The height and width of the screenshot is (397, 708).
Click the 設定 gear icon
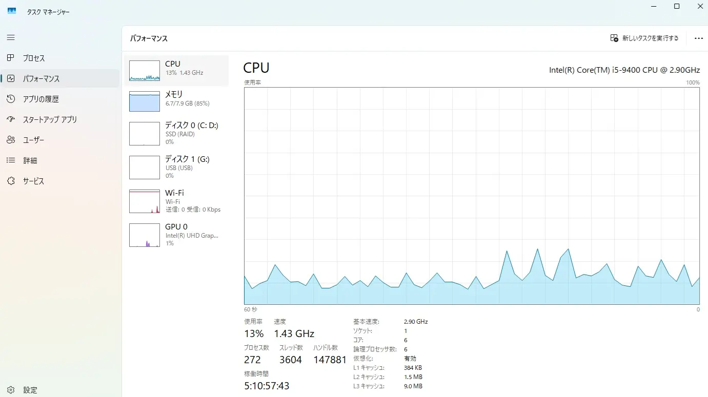tap(11, 390)
